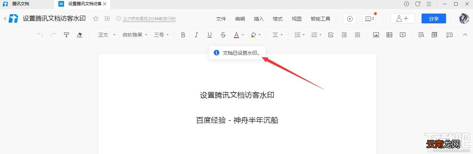This screenshot has height=154, width=473.
Task: Click the text alignment icon
Action: 275,35
